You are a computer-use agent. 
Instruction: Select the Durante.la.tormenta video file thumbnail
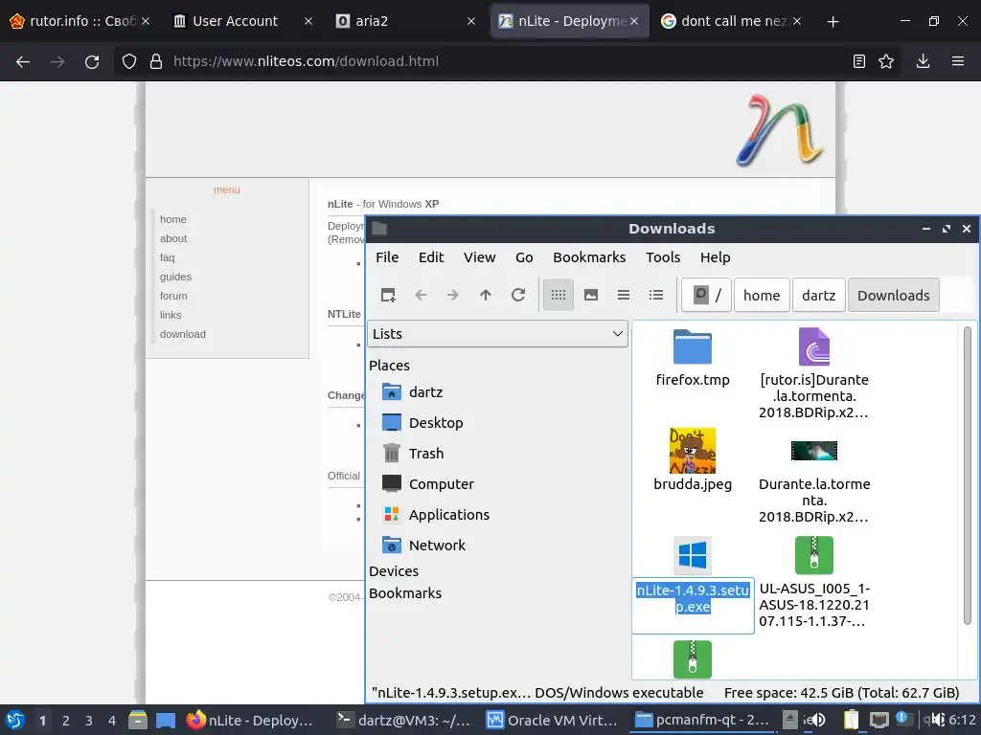(x=814, y=451)
